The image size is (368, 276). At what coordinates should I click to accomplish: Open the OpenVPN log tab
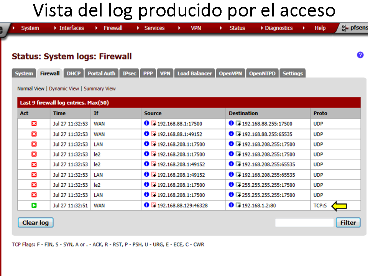(230, 74)
